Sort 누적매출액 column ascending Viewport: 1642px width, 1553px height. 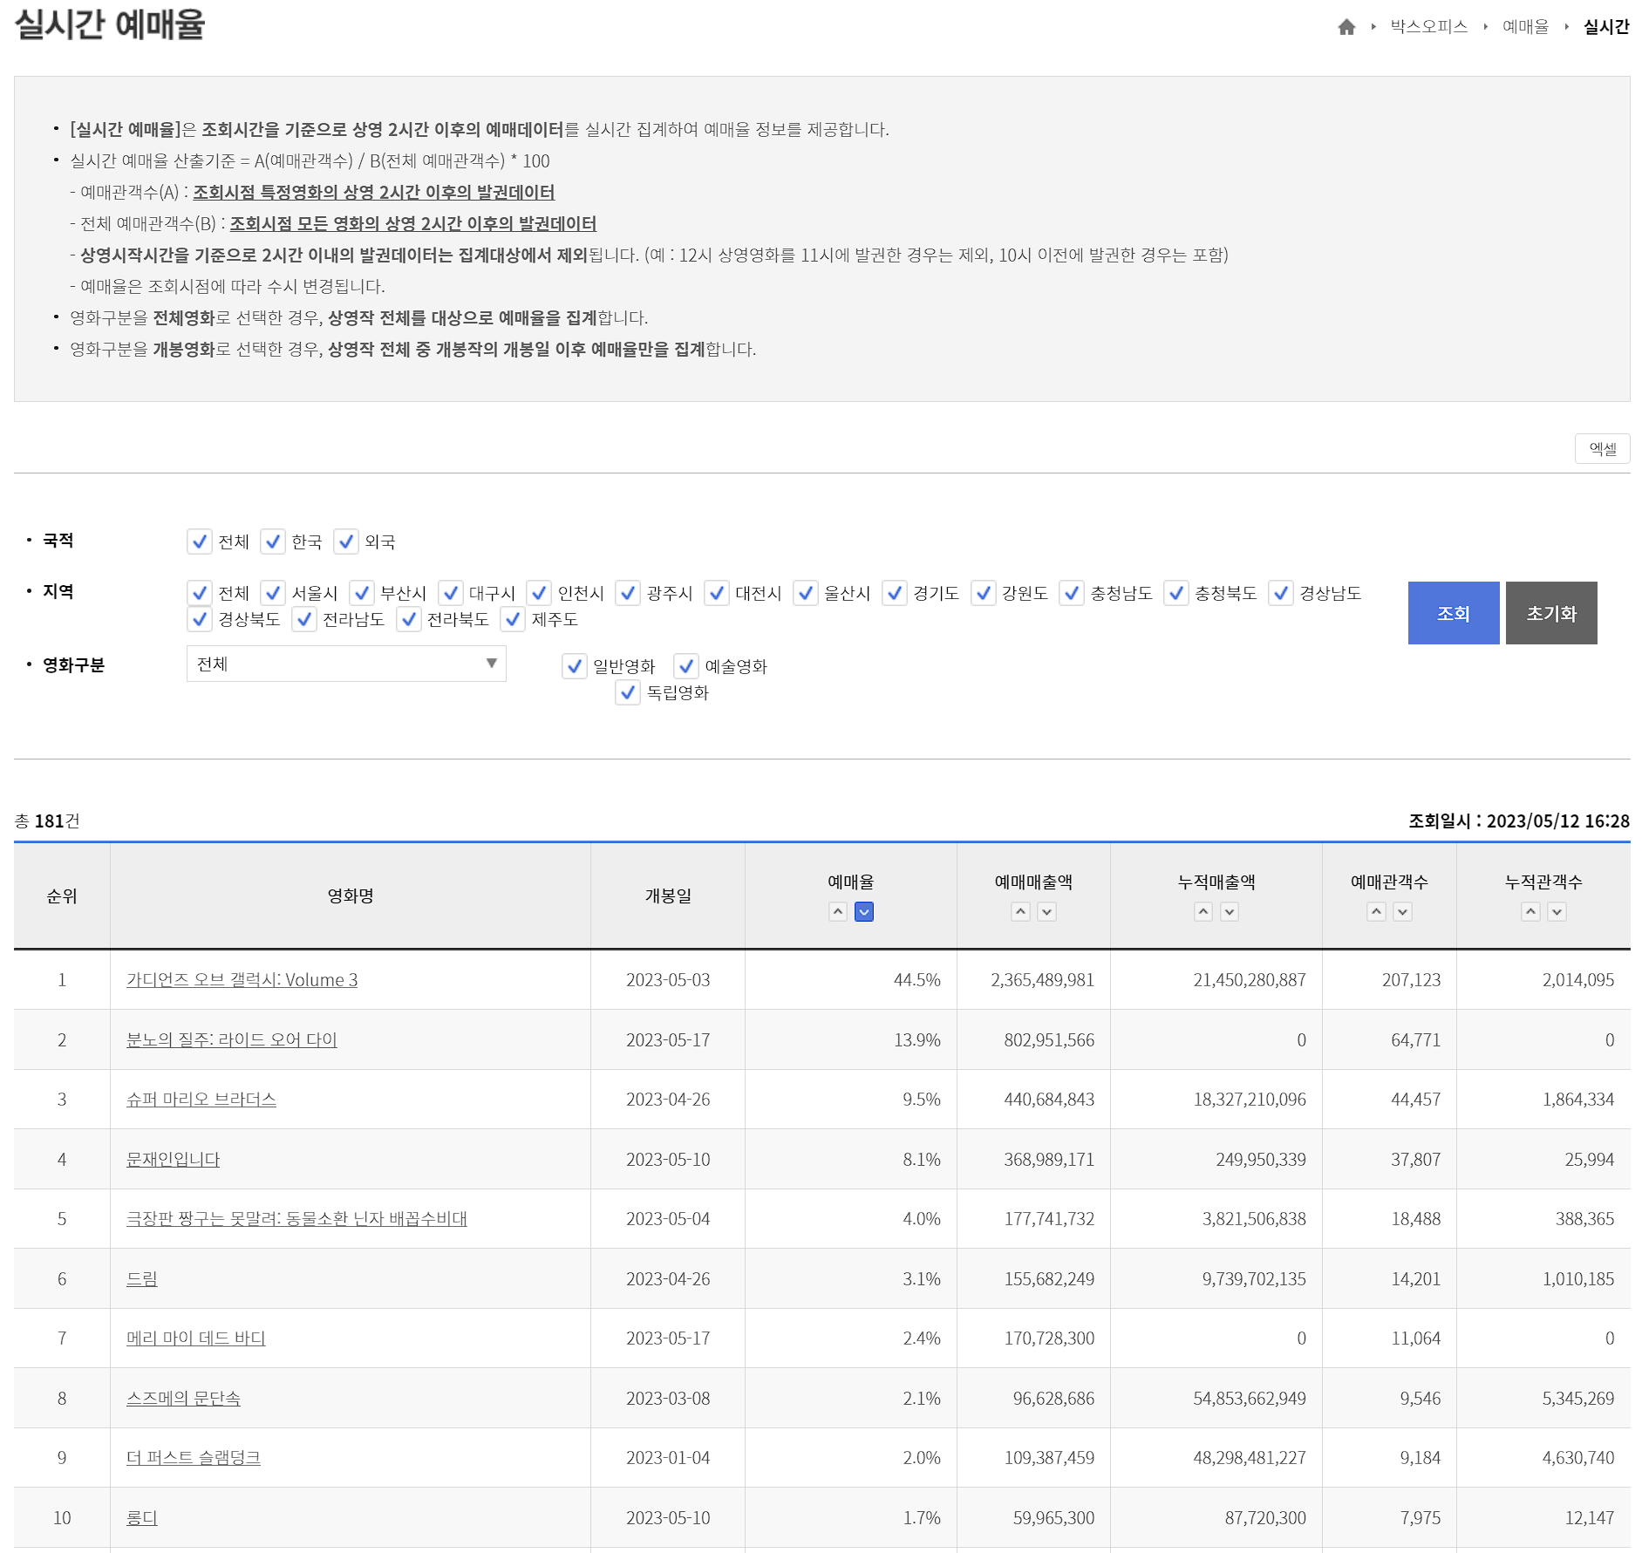pyautogui.click(x=1202, y=913)
